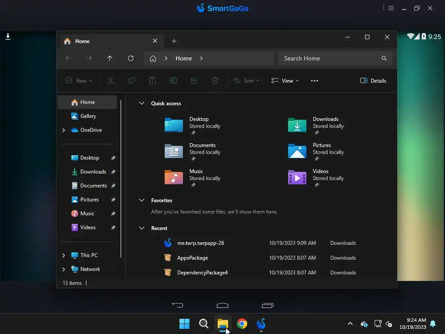
Task: Click the Forward arrow in File Explorer
Action: [89, 58]
